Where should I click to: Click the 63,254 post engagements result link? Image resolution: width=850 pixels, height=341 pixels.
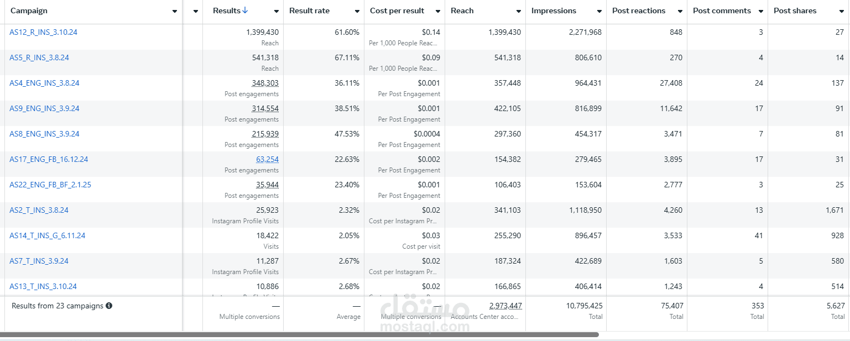[x=267, y=159]
